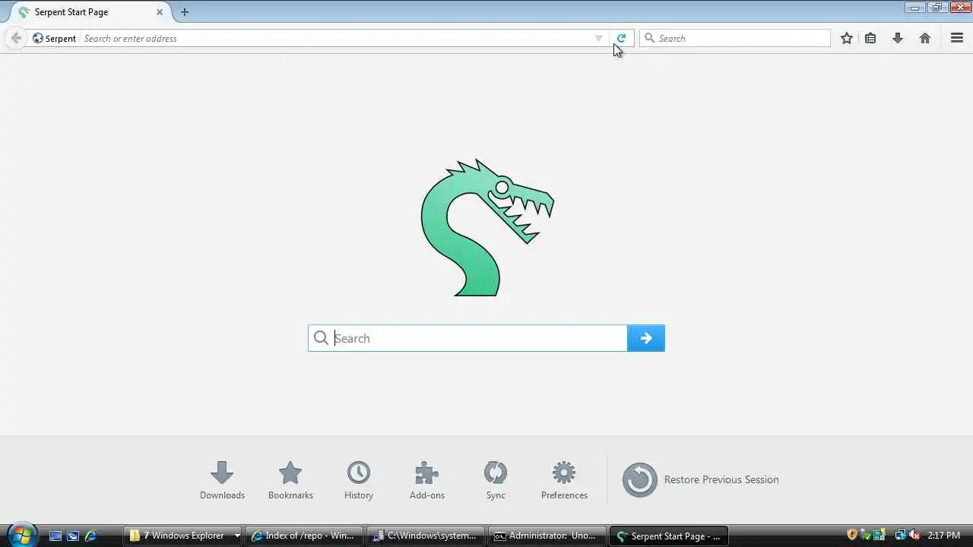Go to the home page icon

(925, 38)
